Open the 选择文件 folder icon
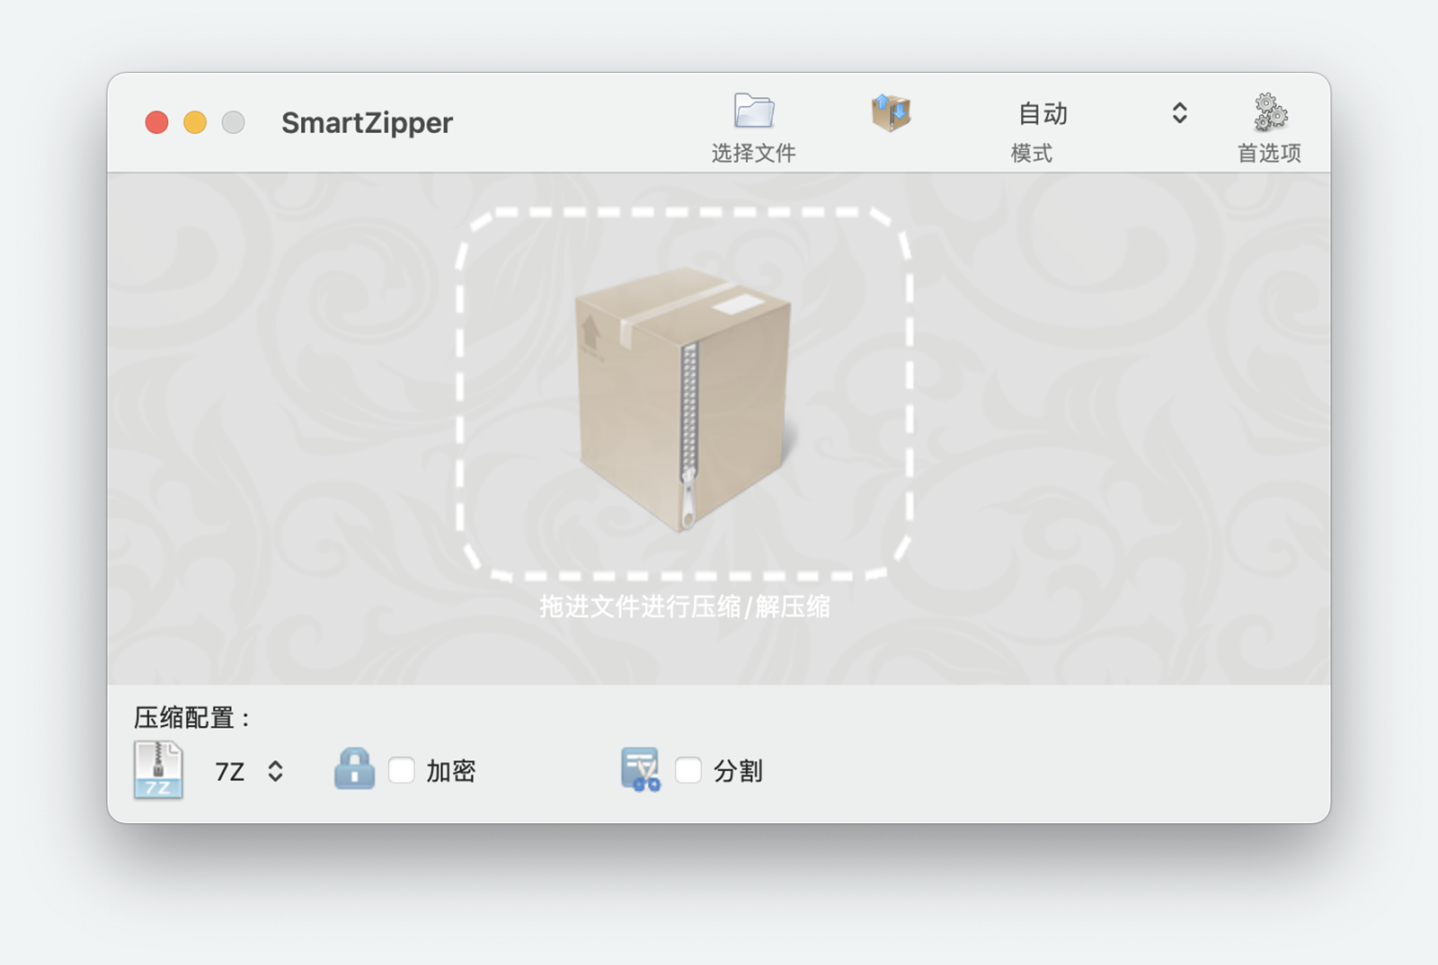The image size is (1438, 965). pyautogui.click(x=753, y=111)
